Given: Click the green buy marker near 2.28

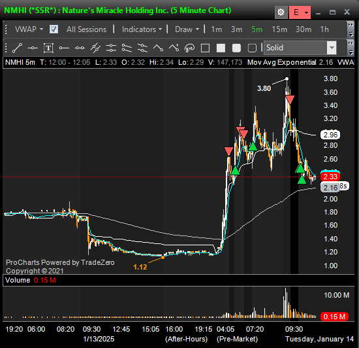Looking at the screenshot, I should coord(302,179).
